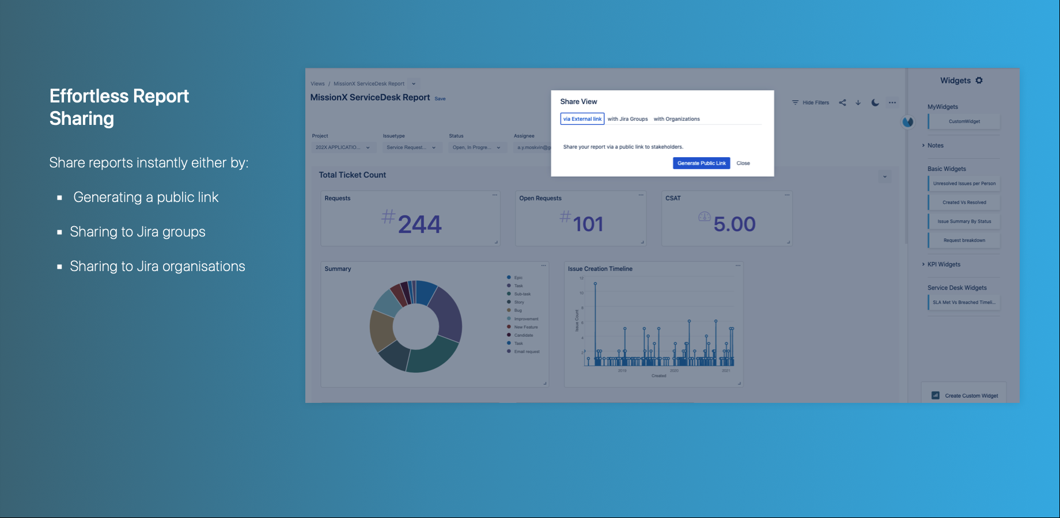The image size is (1060, 518).
Task: Toggle Bug legend entry in Summary
Action: click(514, 310)
